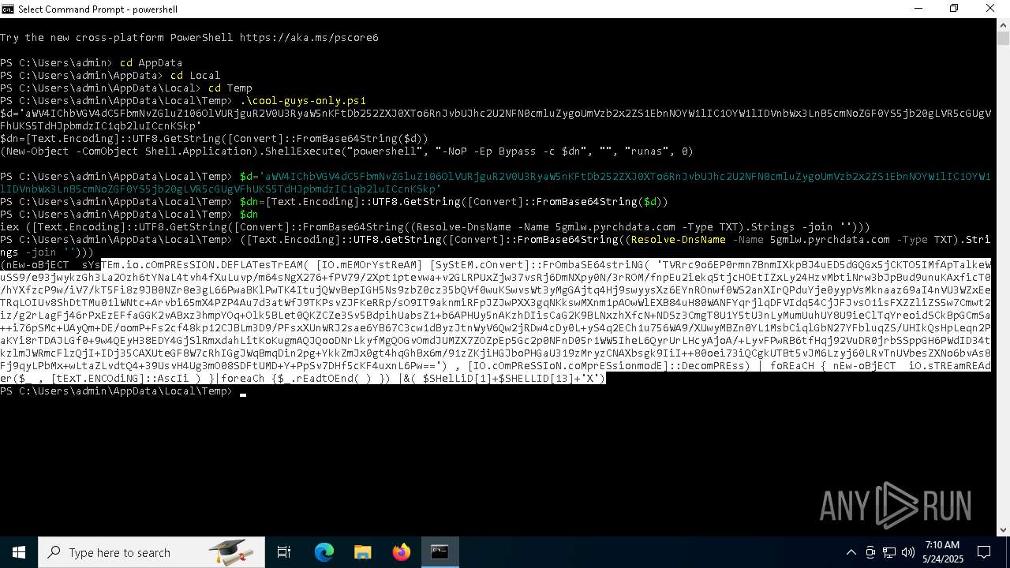Select the Command Prompt taskbar button
1010x568 pixels.
(440, 552)
